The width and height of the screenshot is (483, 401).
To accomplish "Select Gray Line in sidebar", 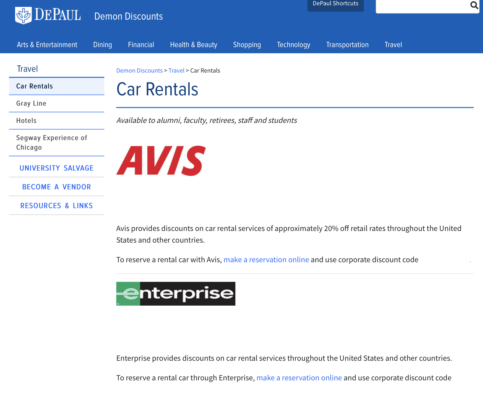I will (31, 103).
